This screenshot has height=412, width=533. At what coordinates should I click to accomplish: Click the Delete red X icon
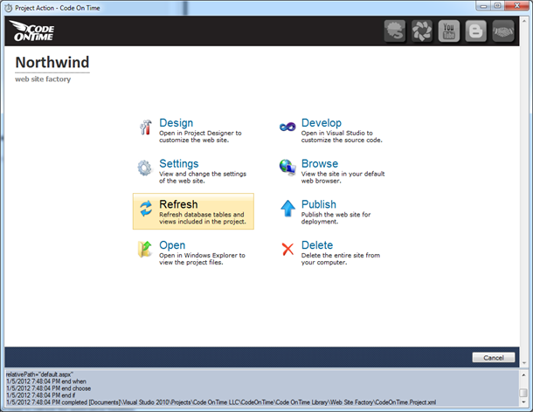click(287, 249)
